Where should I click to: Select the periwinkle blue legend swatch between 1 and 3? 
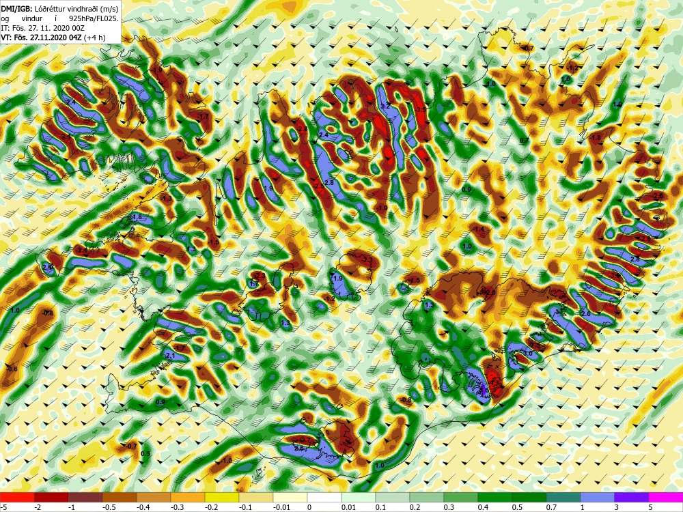598,498
